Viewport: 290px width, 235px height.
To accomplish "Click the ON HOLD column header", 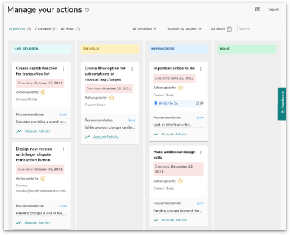I will (x=110, y=49).
